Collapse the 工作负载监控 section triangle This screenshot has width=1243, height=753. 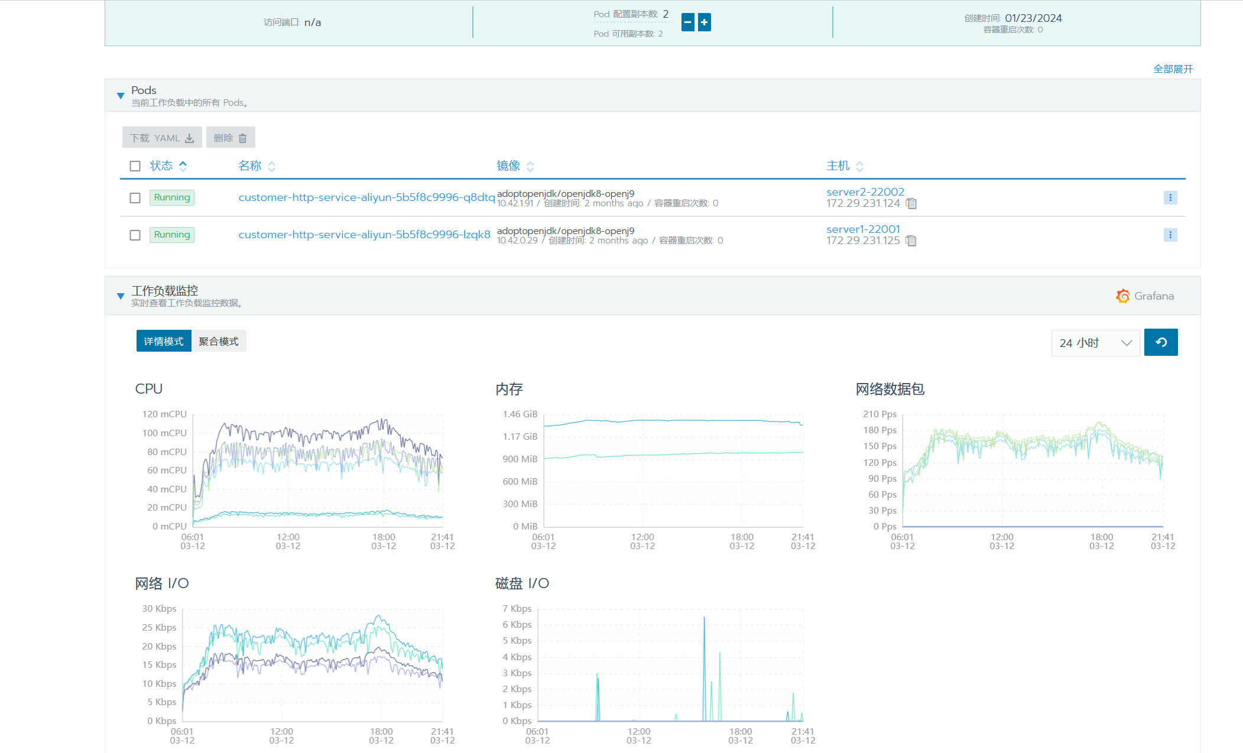(x=121, y=296)
